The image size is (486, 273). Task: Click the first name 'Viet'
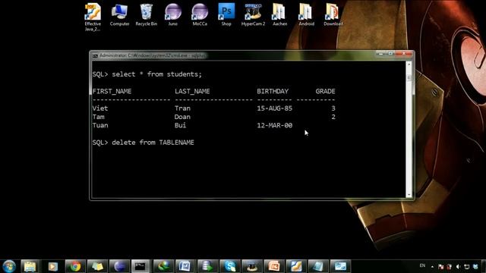100,108
